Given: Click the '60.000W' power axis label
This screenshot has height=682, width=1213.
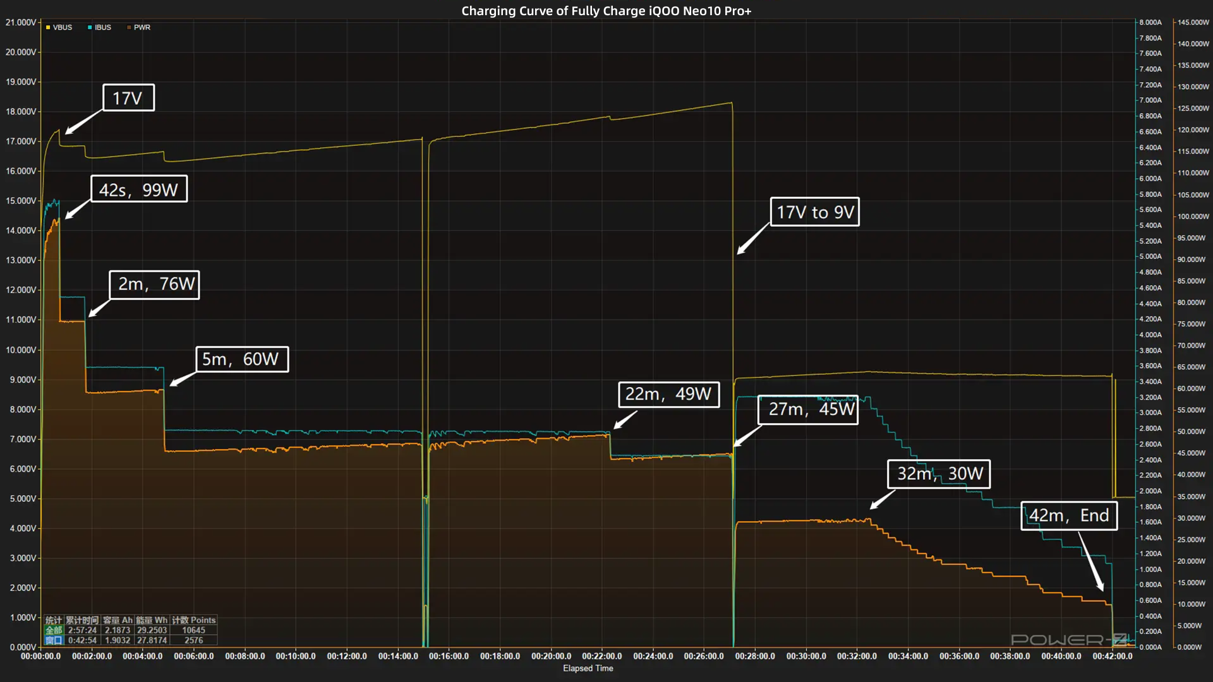Looking at the screenshot, I should pyautogui.click(x=1191, y=388).
